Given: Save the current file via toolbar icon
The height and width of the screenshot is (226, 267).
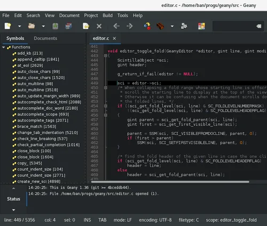Looking at the screenshot, I should [56, 26].
